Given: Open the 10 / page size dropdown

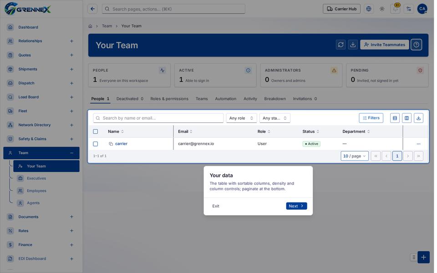Looking at the screenshot, I should pyautogui.click(x=355, y=156).
